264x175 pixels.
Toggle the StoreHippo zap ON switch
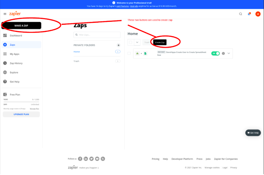coord(215,53)
